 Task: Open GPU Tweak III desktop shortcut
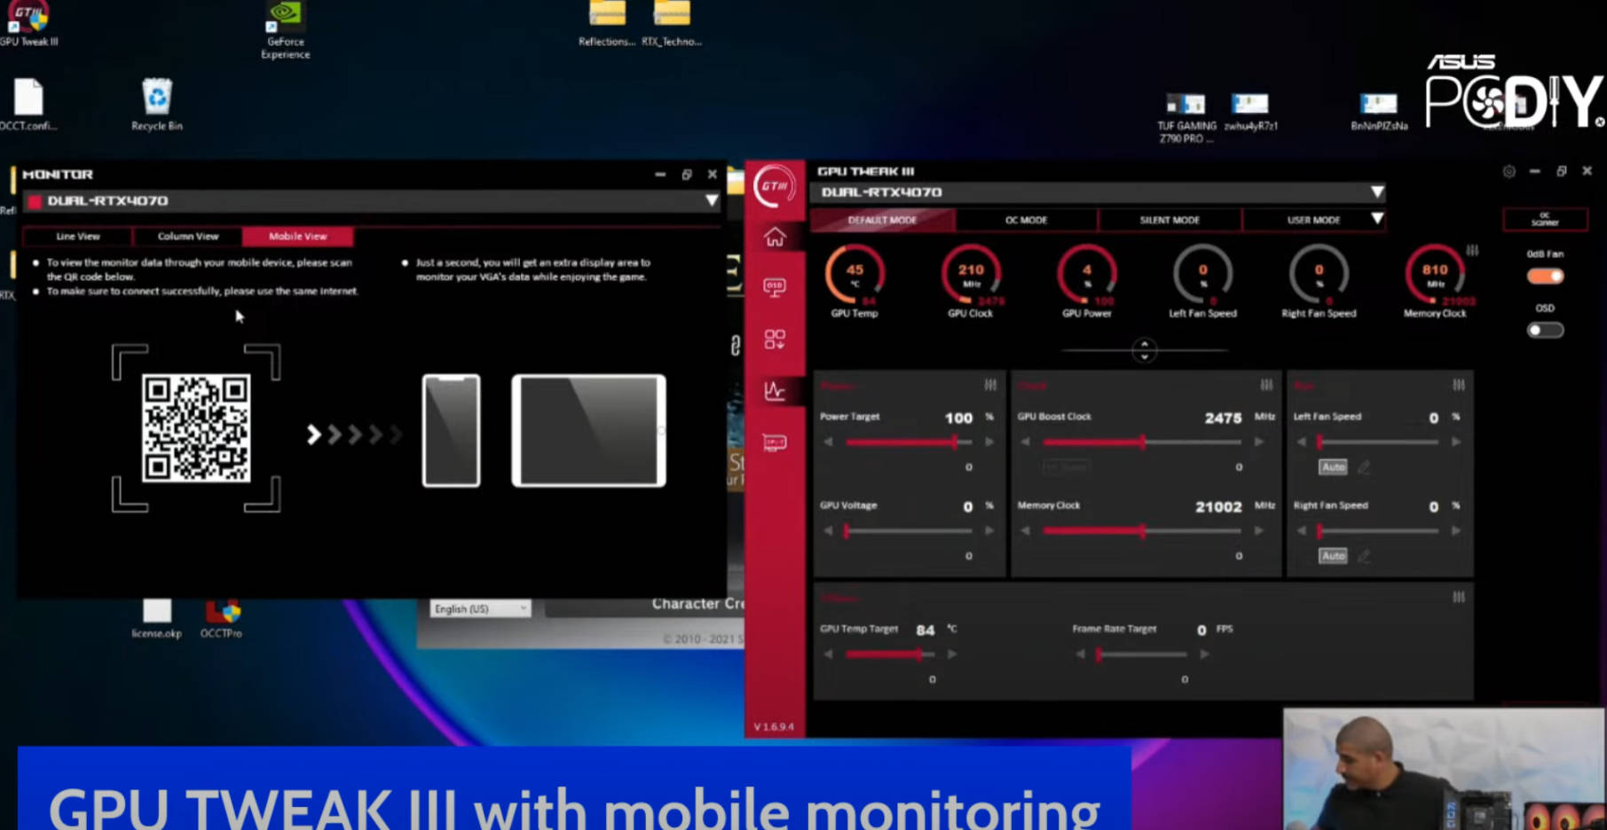[x=28, y=23]
